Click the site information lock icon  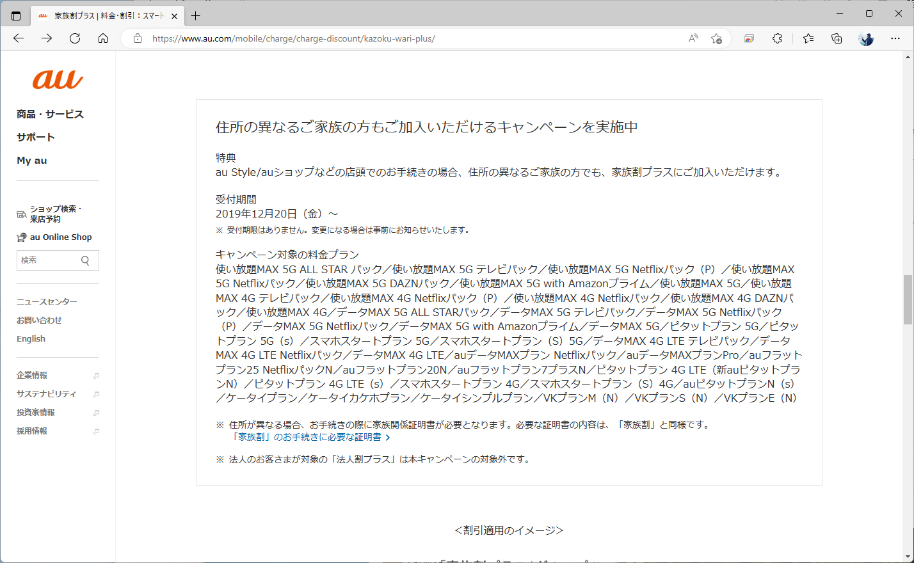138,38
